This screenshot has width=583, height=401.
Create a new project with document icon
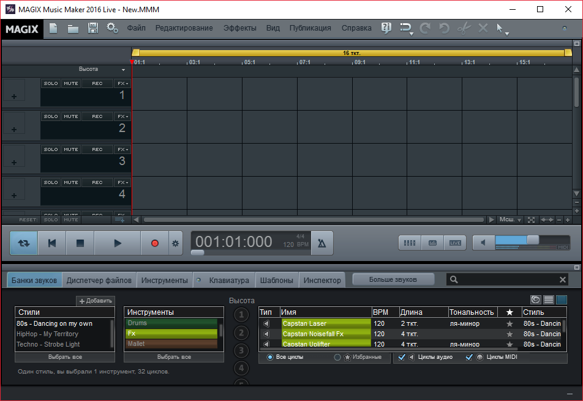click(53, 28)
